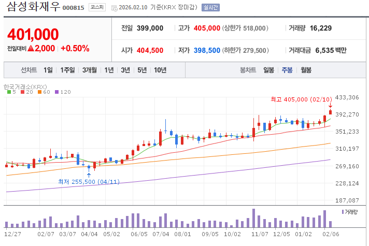369x246 pixels.
Task: Click the tallest volume bar near 11/07
Action: point(253,218)
